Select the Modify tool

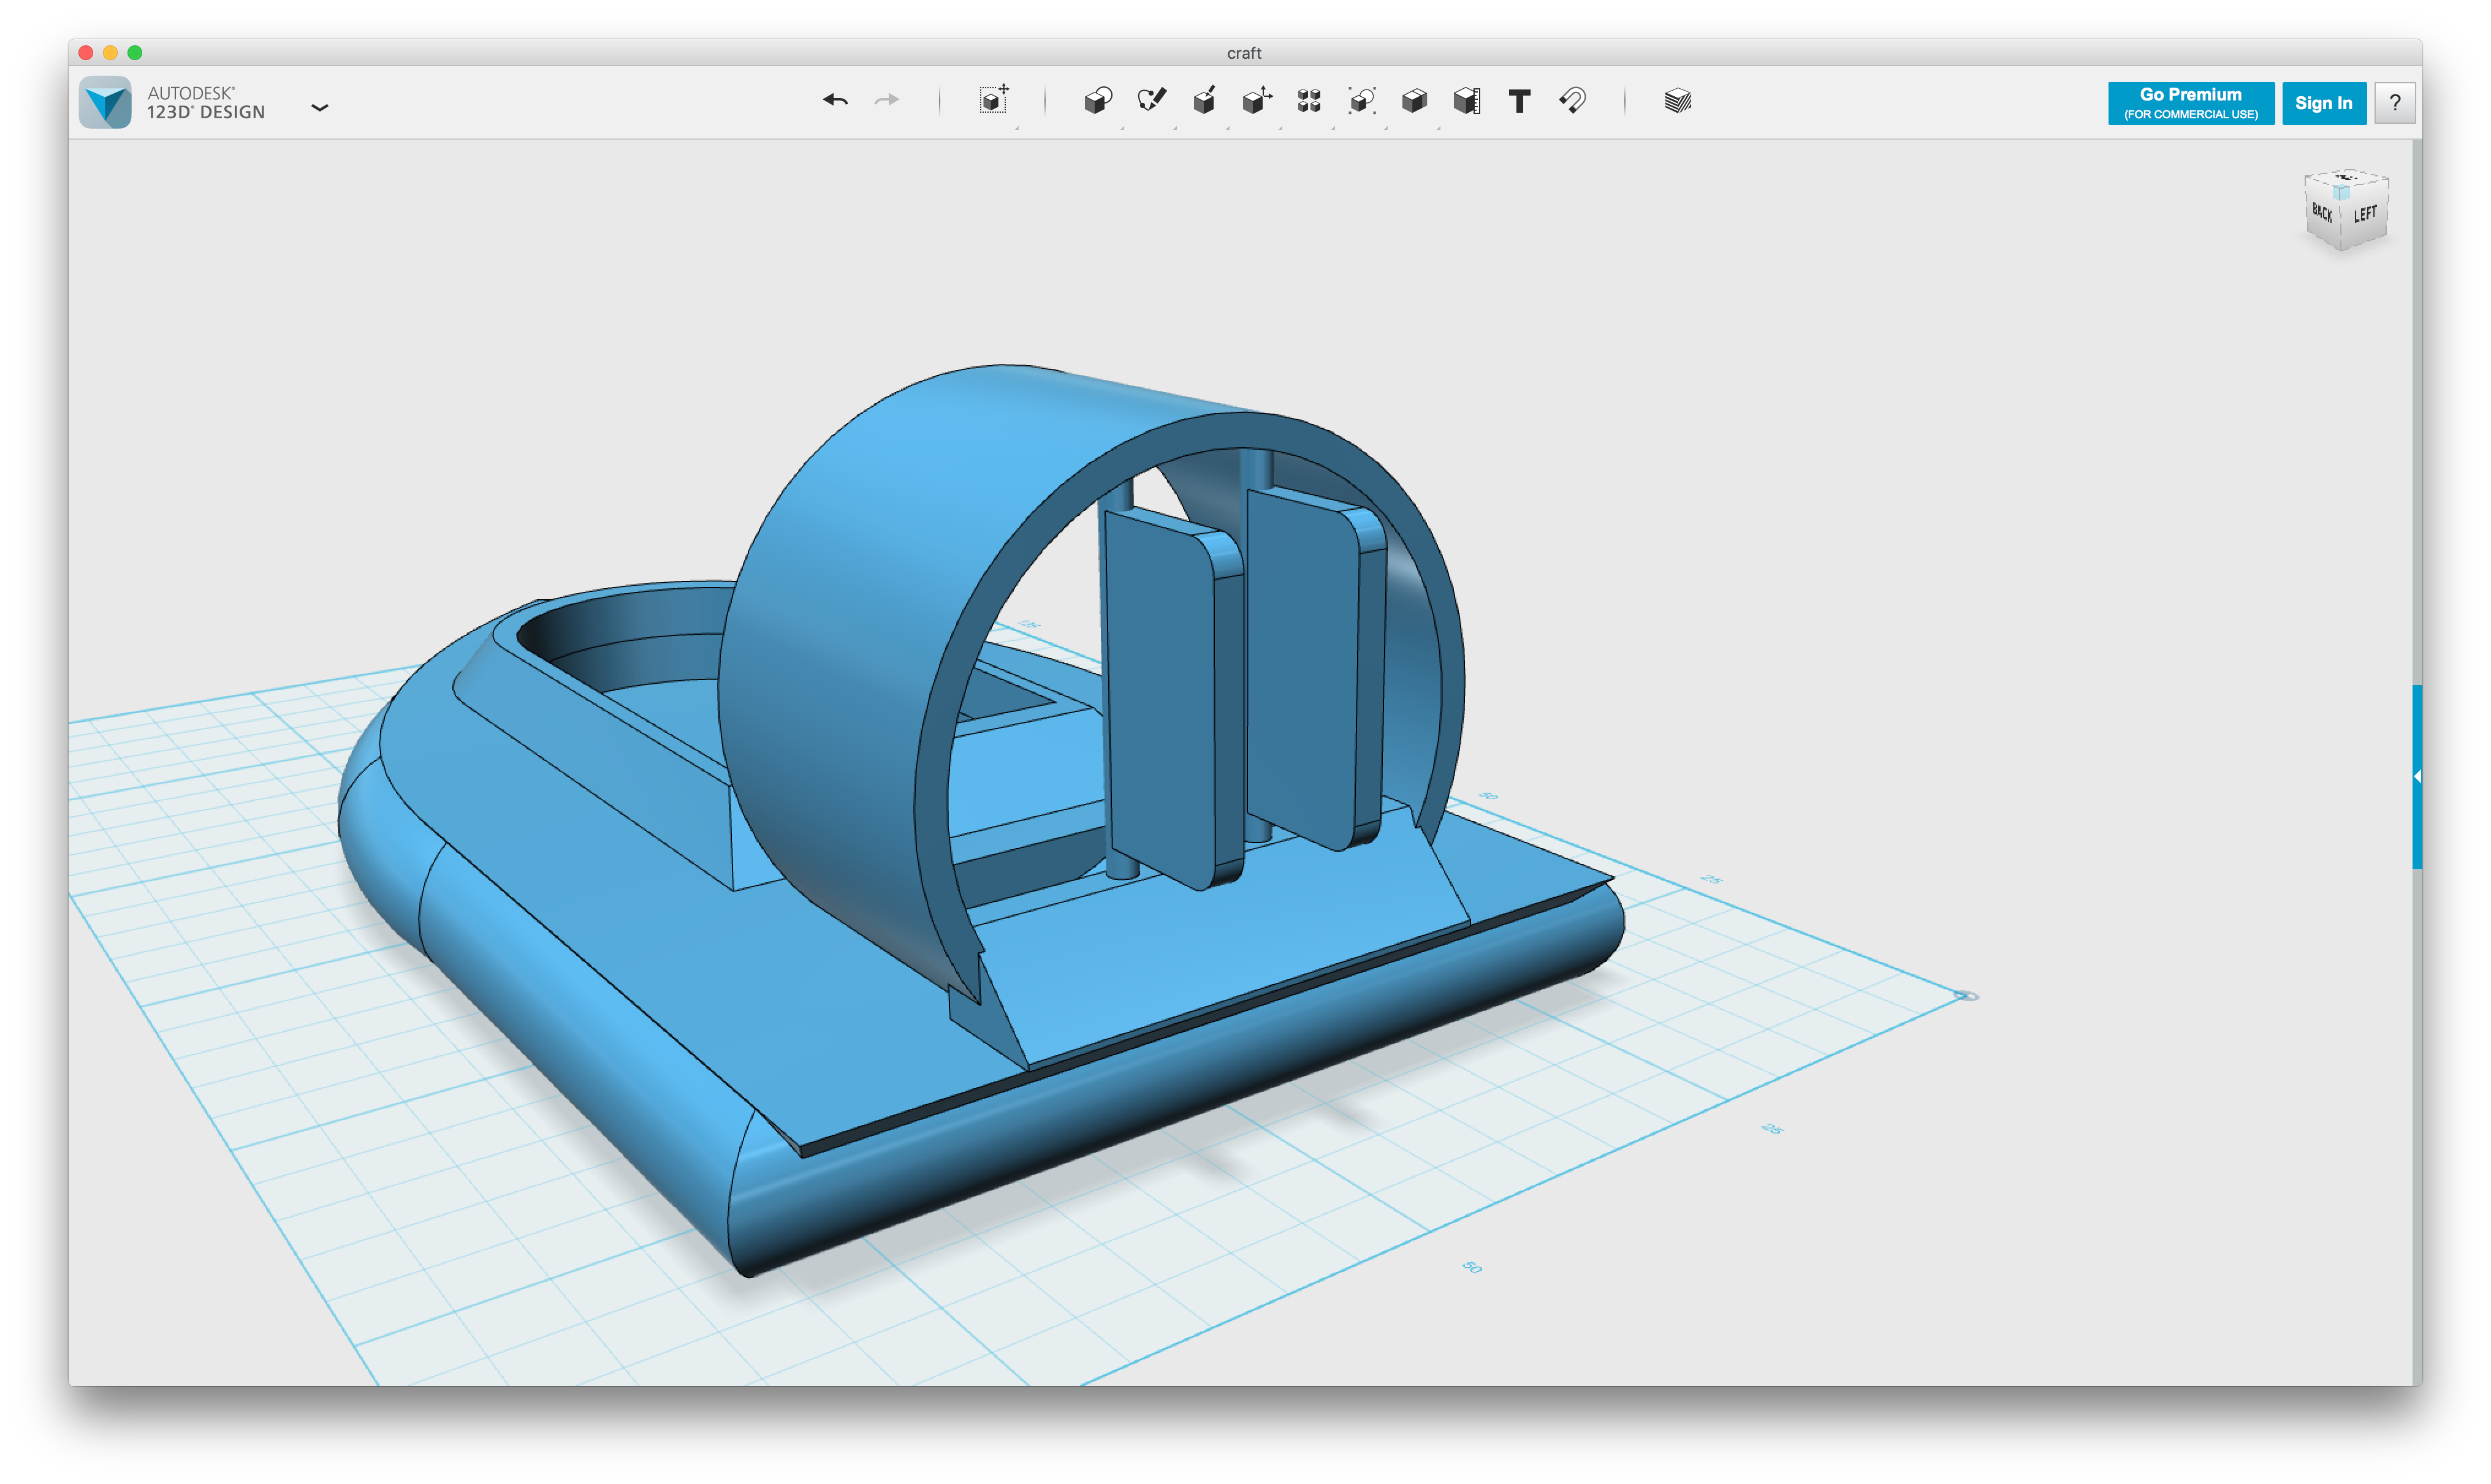1257,100
